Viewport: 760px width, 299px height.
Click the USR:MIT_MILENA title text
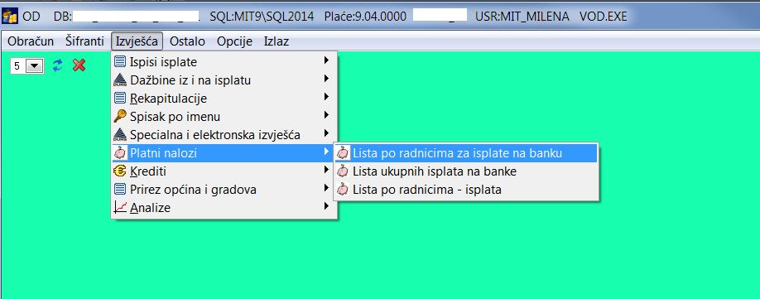pyautogui.click(x=522, y=17)
